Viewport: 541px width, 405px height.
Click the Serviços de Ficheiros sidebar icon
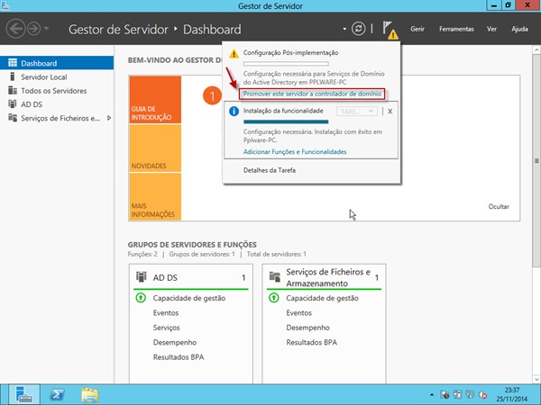[13, 118]
